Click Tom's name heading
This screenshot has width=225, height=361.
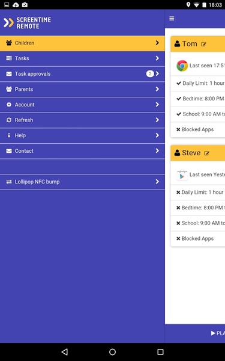pyautogui.click(x=190, y=44)
